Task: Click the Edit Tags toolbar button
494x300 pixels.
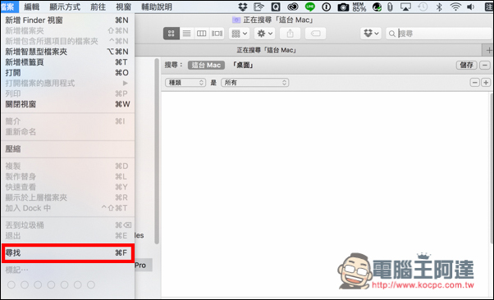Action: tap(315, 34)
